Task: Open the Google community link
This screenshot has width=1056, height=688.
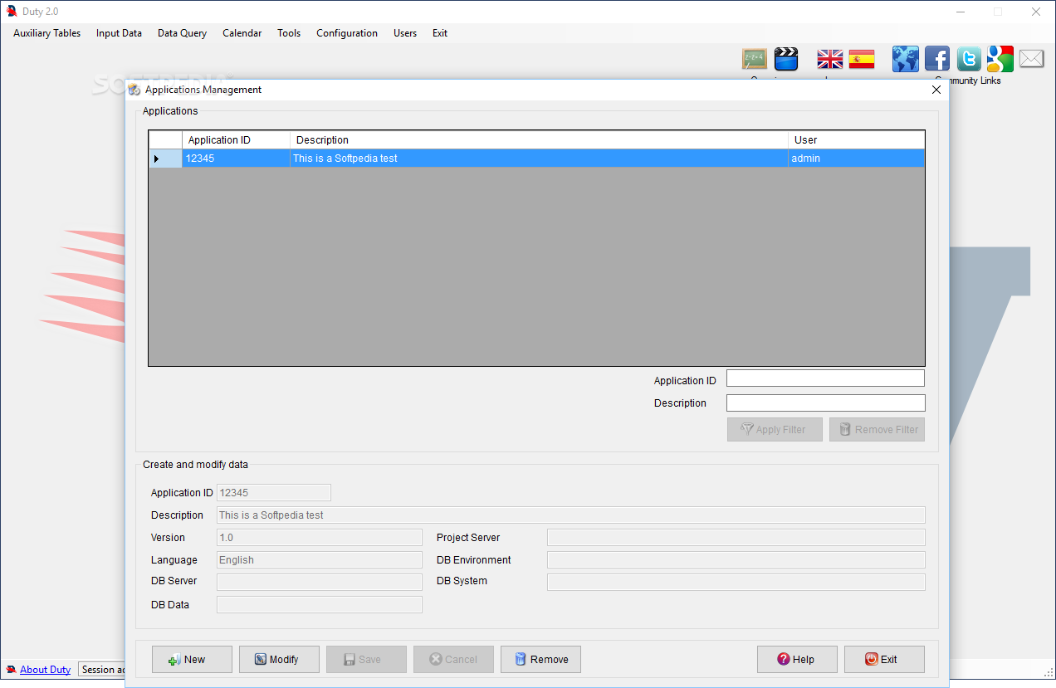Action: (x=1000, y=59)
